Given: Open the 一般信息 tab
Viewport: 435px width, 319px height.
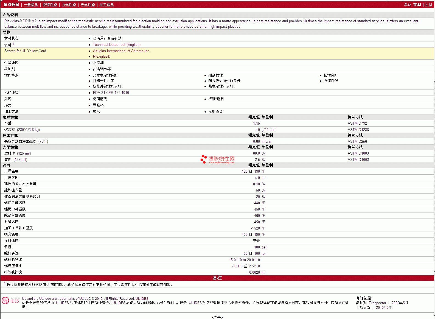Looking at the screenshot, I should (31, 5).
